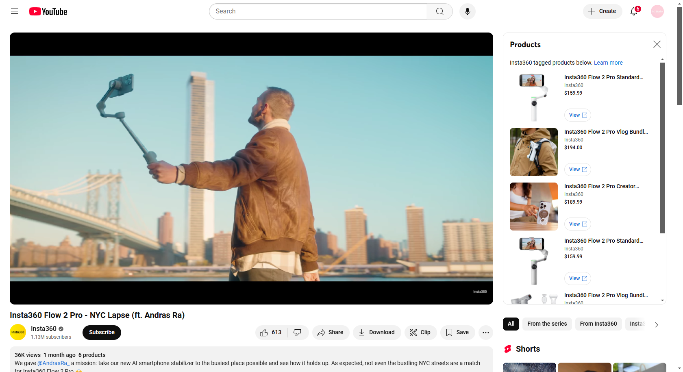Screen dimensions: 683x372
Task: Open more video actions menu
Action: [485, 332]
